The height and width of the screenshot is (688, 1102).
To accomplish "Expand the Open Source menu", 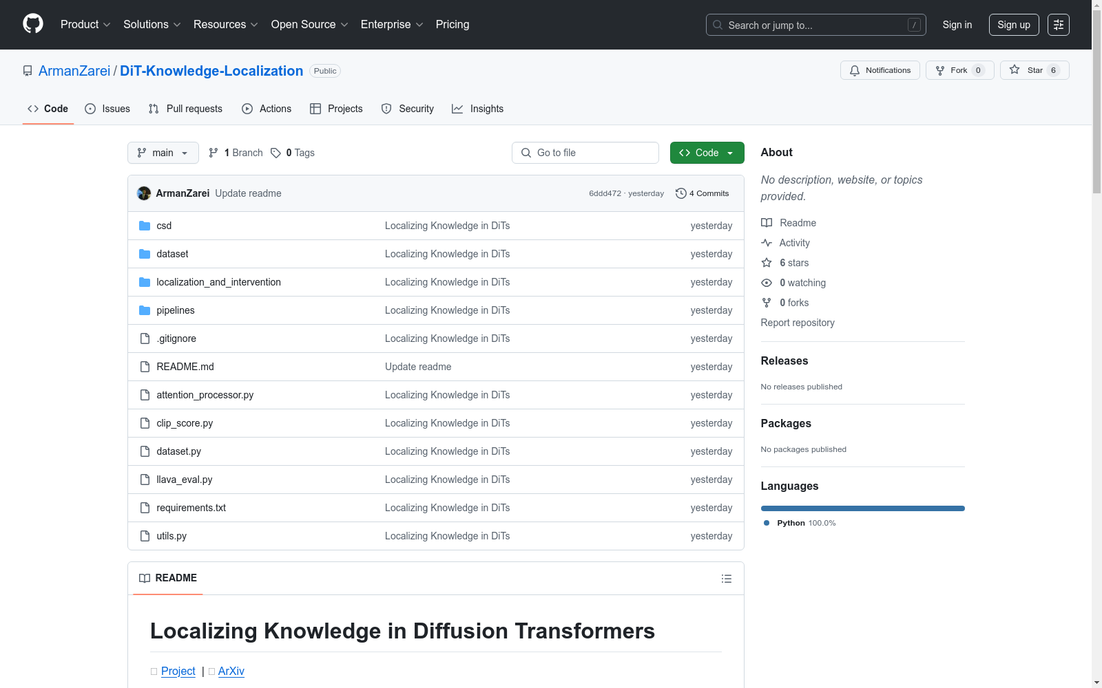I will (310, 25).
